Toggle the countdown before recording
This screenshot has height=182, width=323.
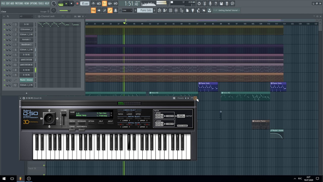(x=104, y=4)
